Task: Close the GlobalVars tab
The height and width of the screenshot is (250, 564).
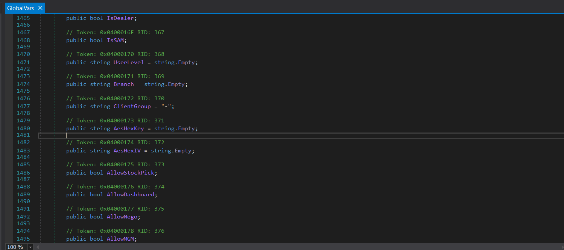Action: pyautogui.click(x=40, y=8)
